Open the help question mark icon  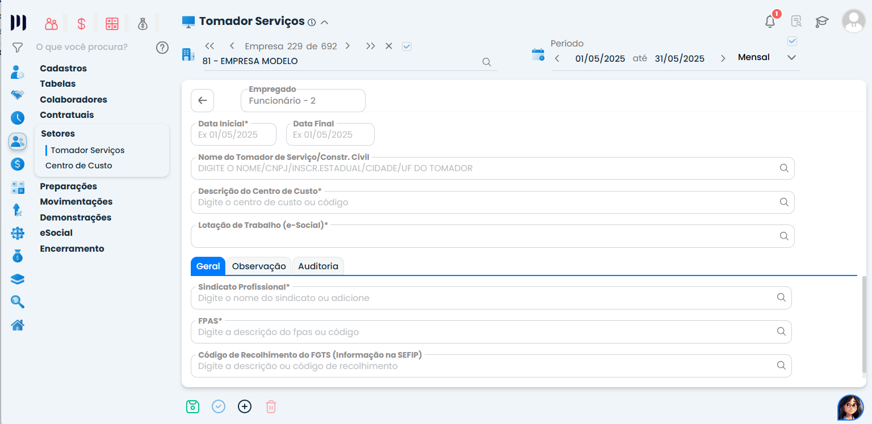162,47
